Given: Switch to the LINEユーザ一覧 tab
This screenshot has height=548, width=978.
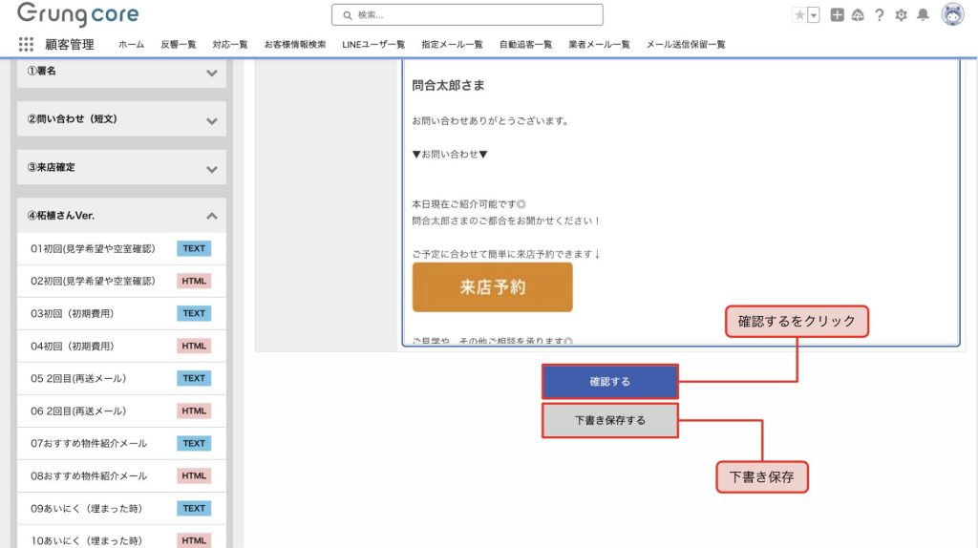Looking at the screenshot, I should point(373,44).
